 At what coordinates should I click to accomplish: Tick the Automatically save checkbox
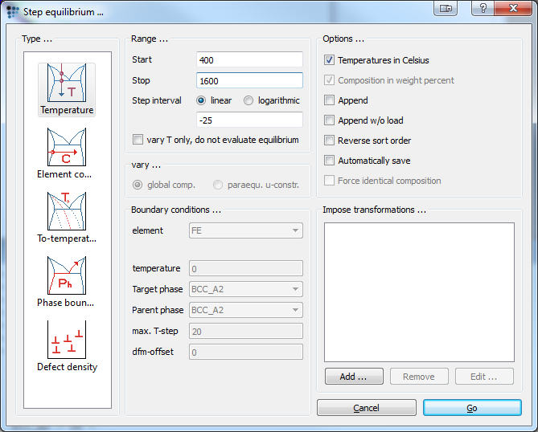tap(330, 161)
